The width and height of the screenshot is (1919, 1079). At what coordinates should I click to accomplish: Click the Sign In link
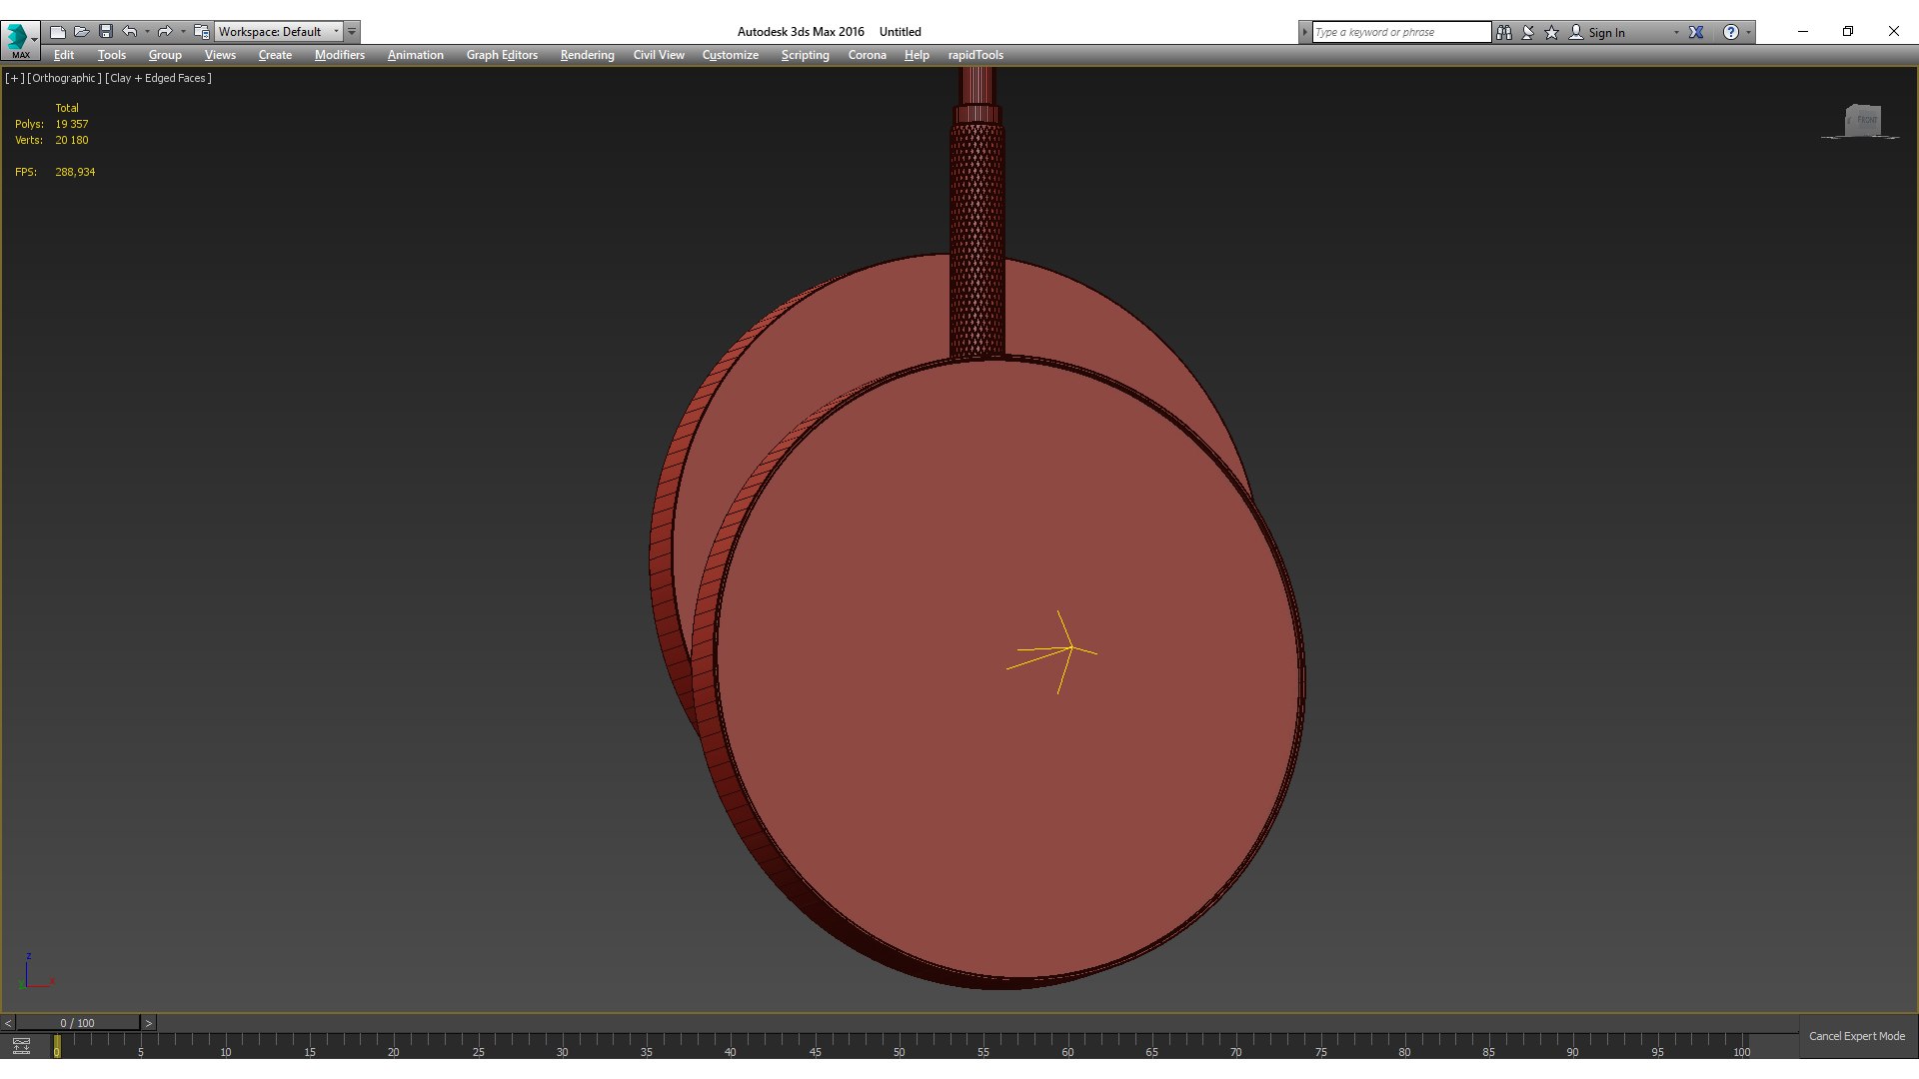1606,32
